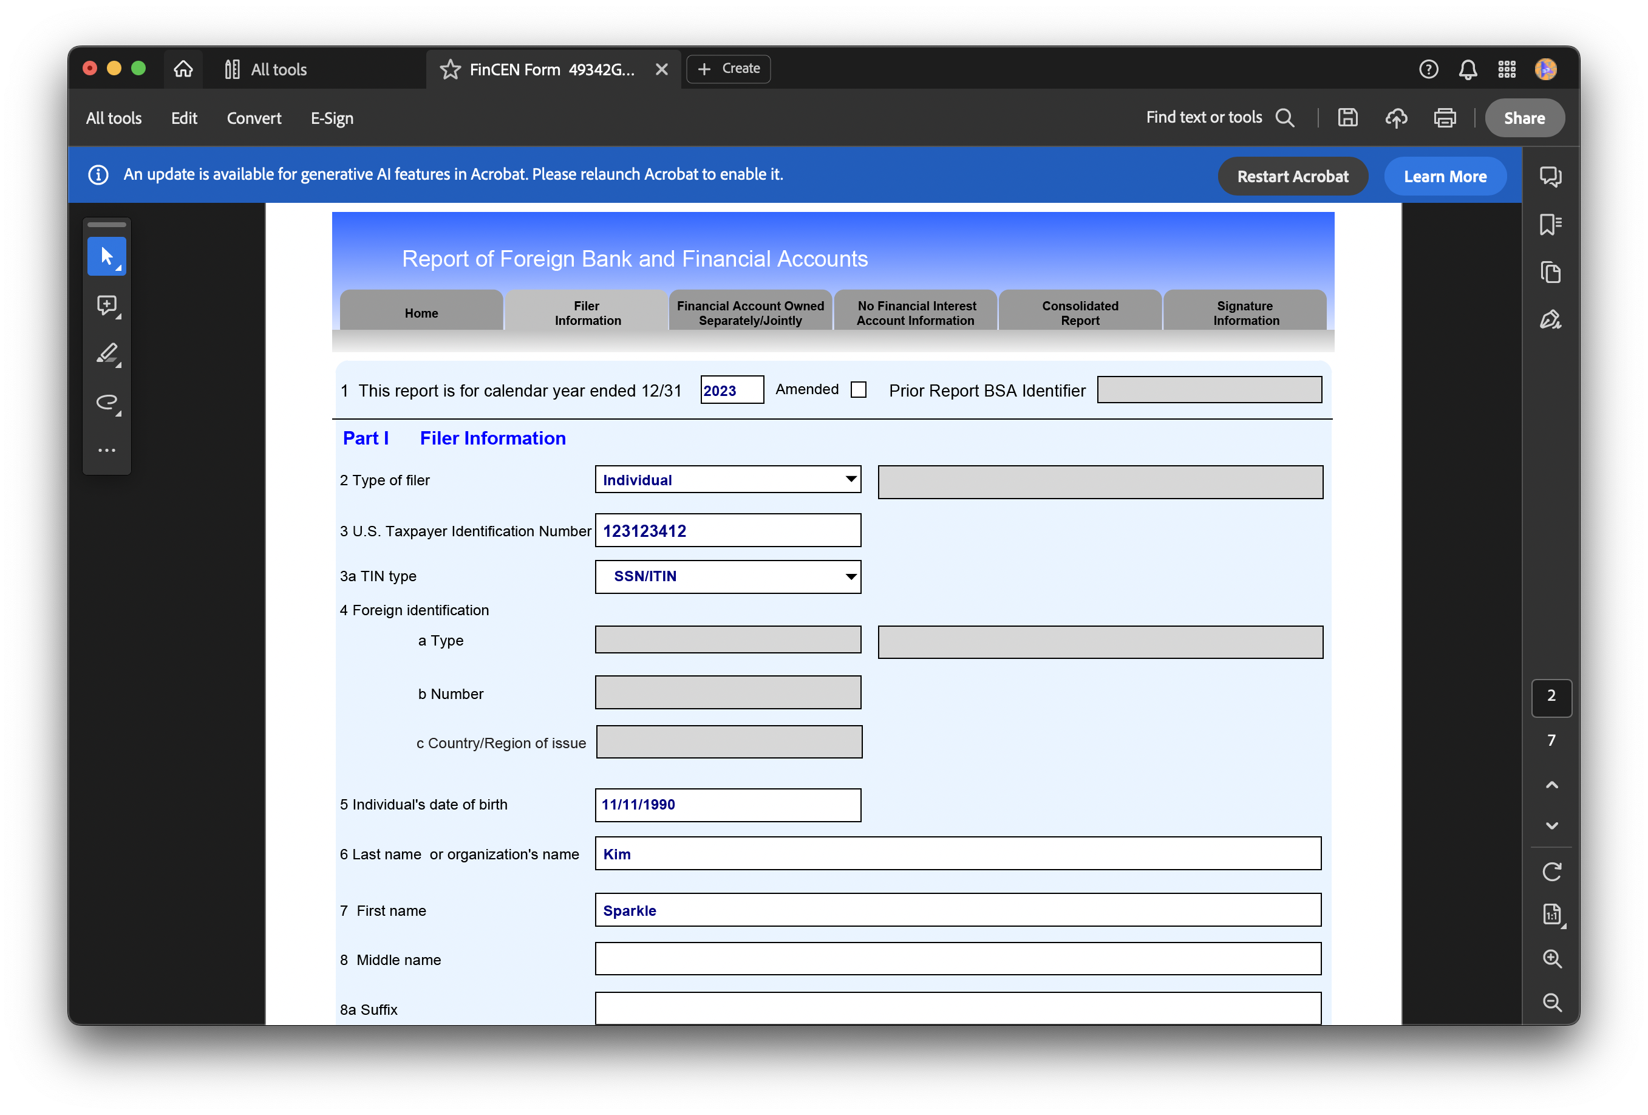This screenshot has height=1115, width=1648.
Task: Click the Middle name input field
Action: pos(958,959)
